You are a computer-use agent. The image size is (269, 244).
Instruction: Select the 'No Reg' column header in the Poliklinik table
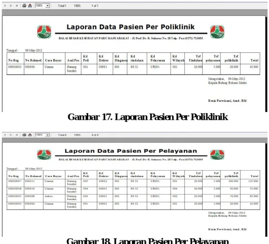coord(14,60)
